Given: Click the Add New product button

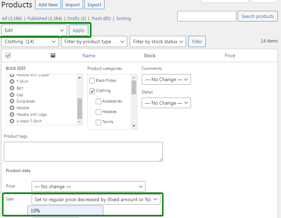Looking at the screenshot, I should [48, 5].
